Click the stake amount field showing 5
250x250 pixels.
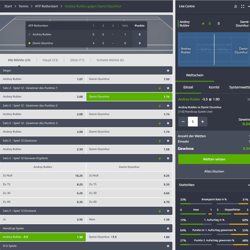coord(193,121)
